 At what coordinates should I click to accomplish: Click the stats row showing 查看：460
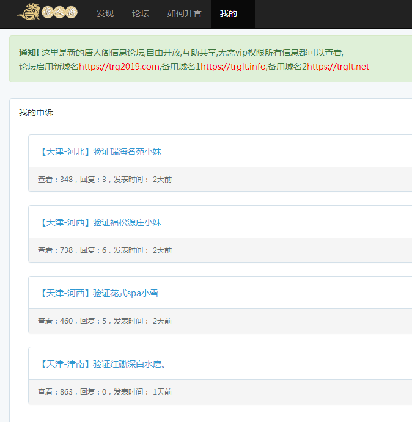[105, 321]
